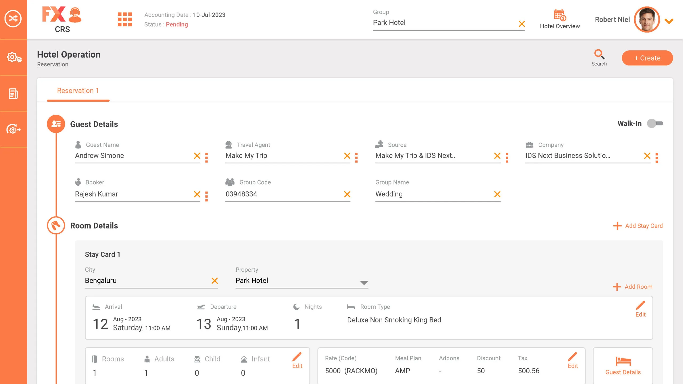Image resolution: width=683 pixels, height=384 pixels.
Task: Open the settings gears sidebar icon
Action: point(14,57)
